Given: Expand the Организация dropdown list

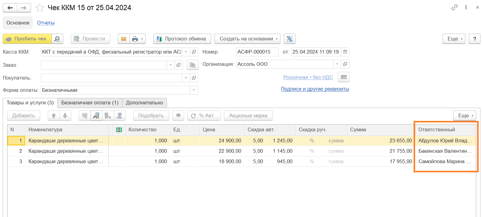Looking at the screenshot, I should pos(337,64).
